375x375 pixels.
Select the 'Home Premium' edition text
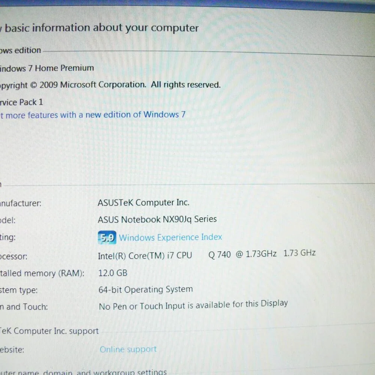pyautogui.click(x=64, y=68)
